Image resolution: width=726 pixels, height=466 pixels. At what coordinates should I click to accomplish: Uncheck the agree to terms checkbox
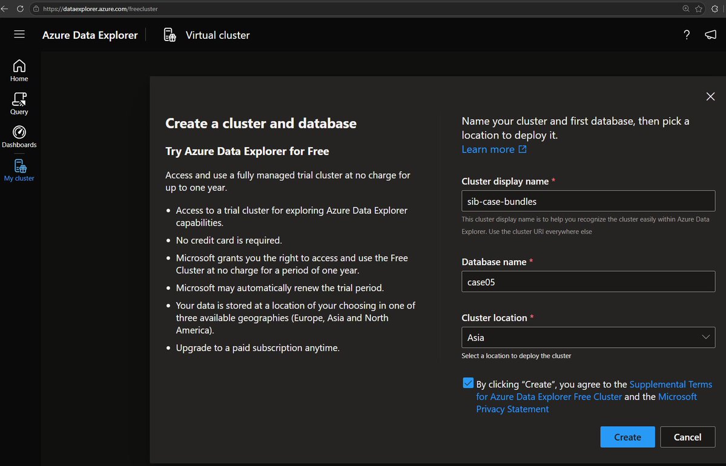coord(468,383)
